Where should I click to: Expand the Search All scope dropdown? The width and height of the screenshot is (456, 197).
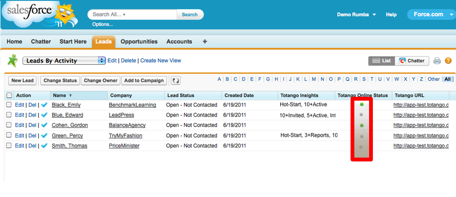[124, 15]
